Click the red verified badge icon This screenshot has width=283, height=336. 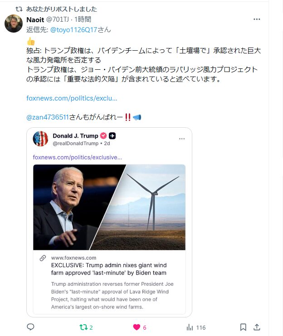pos(104,136)
